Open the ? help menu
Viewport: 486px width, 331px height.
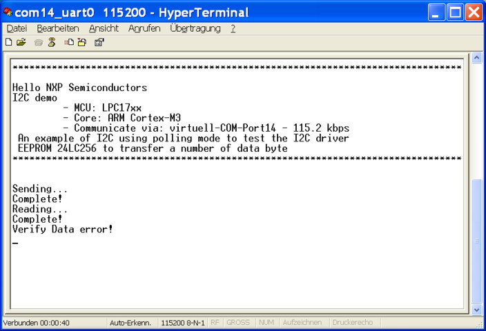pos(233,28)
